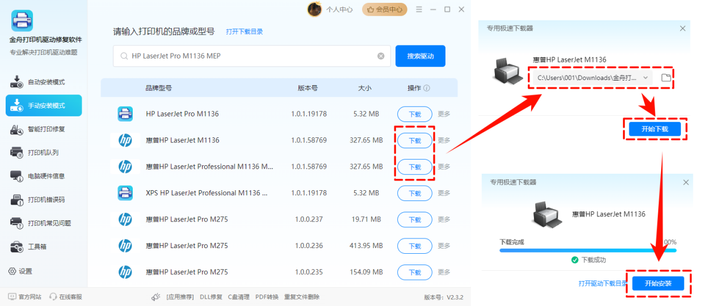Click HP logo of M275 version 1.0.0.235 row

[x=125, y=272]
